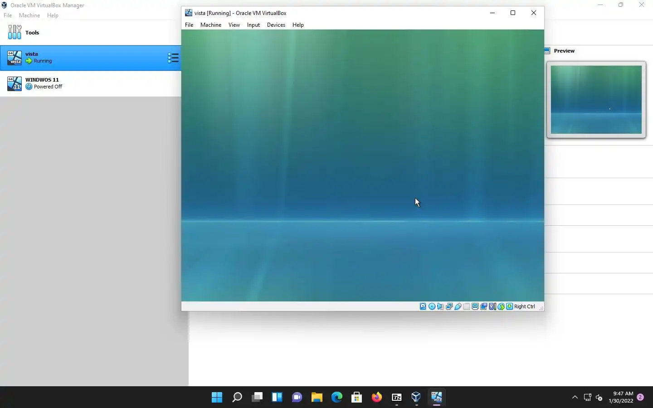This screenshot has width=653, height=408.
Task: Click the vista virtual machine OS icon
Action: [x=15, y=58]
